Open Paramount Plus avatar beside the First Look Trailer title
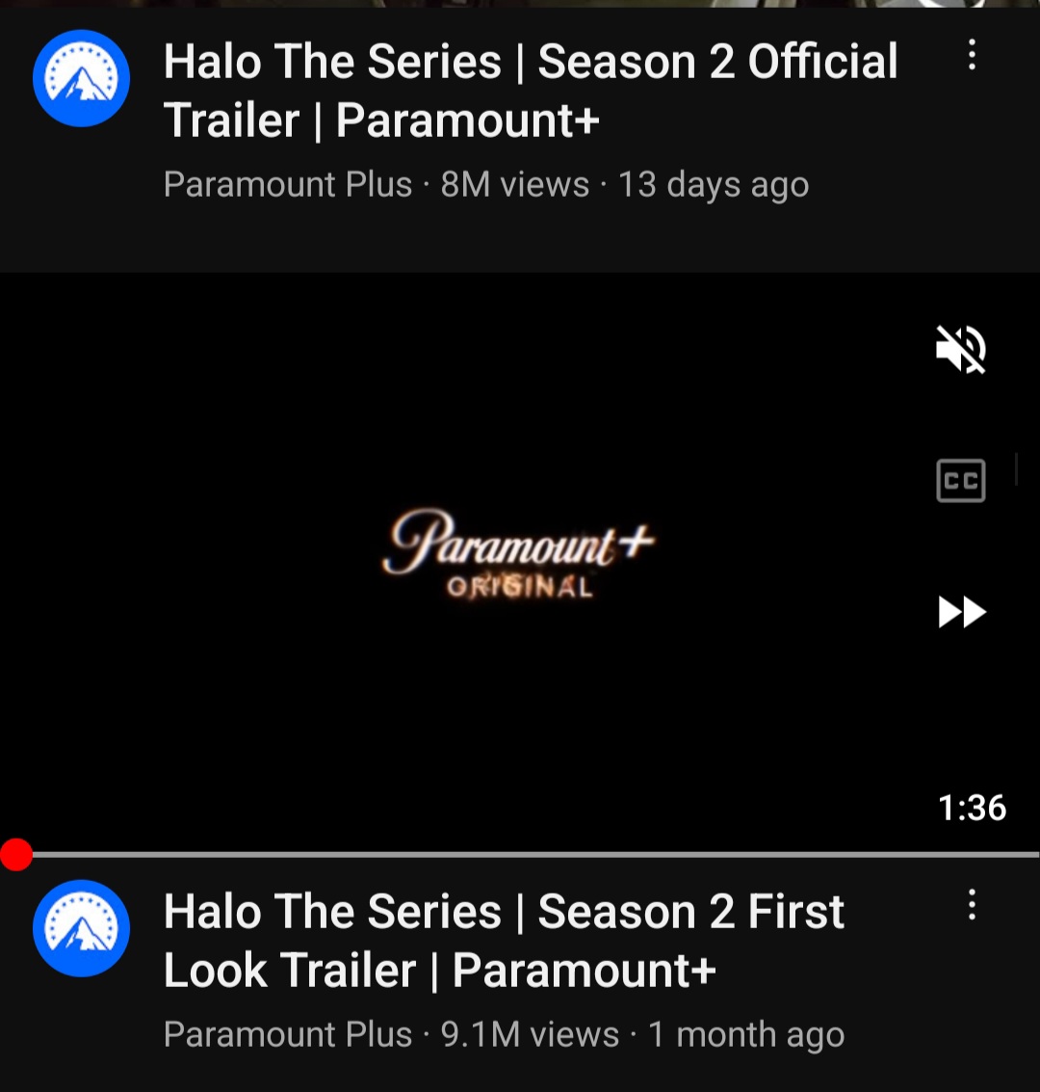The width and height of the screenshot is (1040, 1092). tap(82, 928)
